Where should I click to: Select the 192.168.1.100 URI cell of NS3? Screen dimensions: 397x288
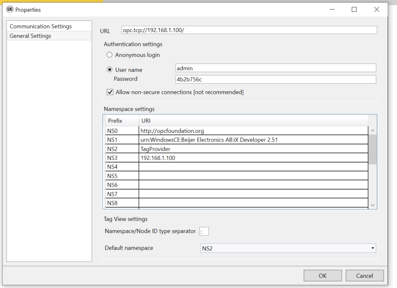point(253,157)
